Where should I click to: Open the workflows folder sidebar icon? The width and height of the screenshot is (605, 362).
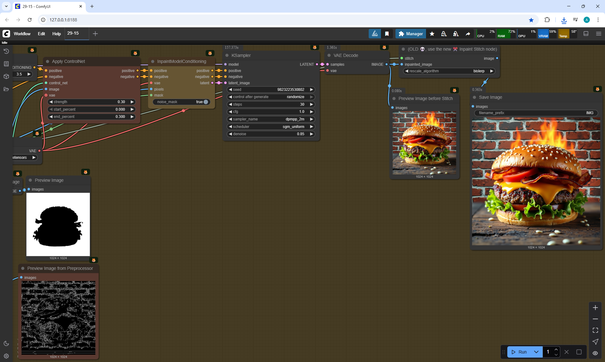coord(6,89)
